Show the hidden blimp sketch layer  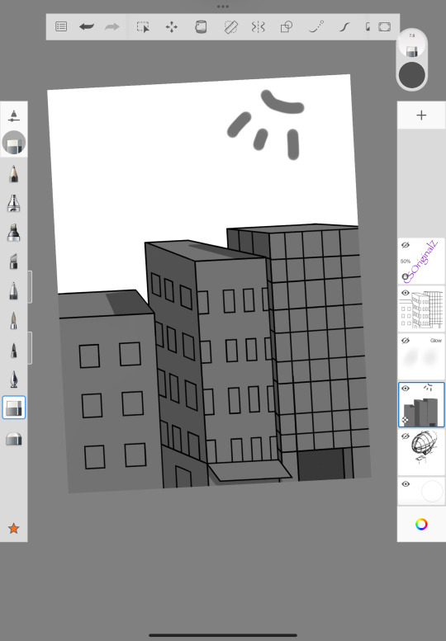tap(406, 436)
